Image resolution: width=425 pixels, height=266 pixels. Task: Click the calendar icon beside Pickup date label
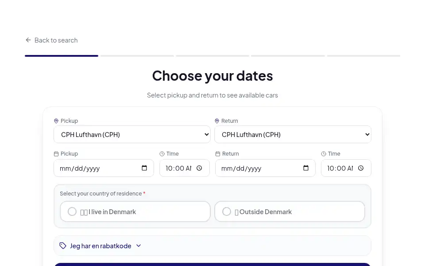(56, 154)
